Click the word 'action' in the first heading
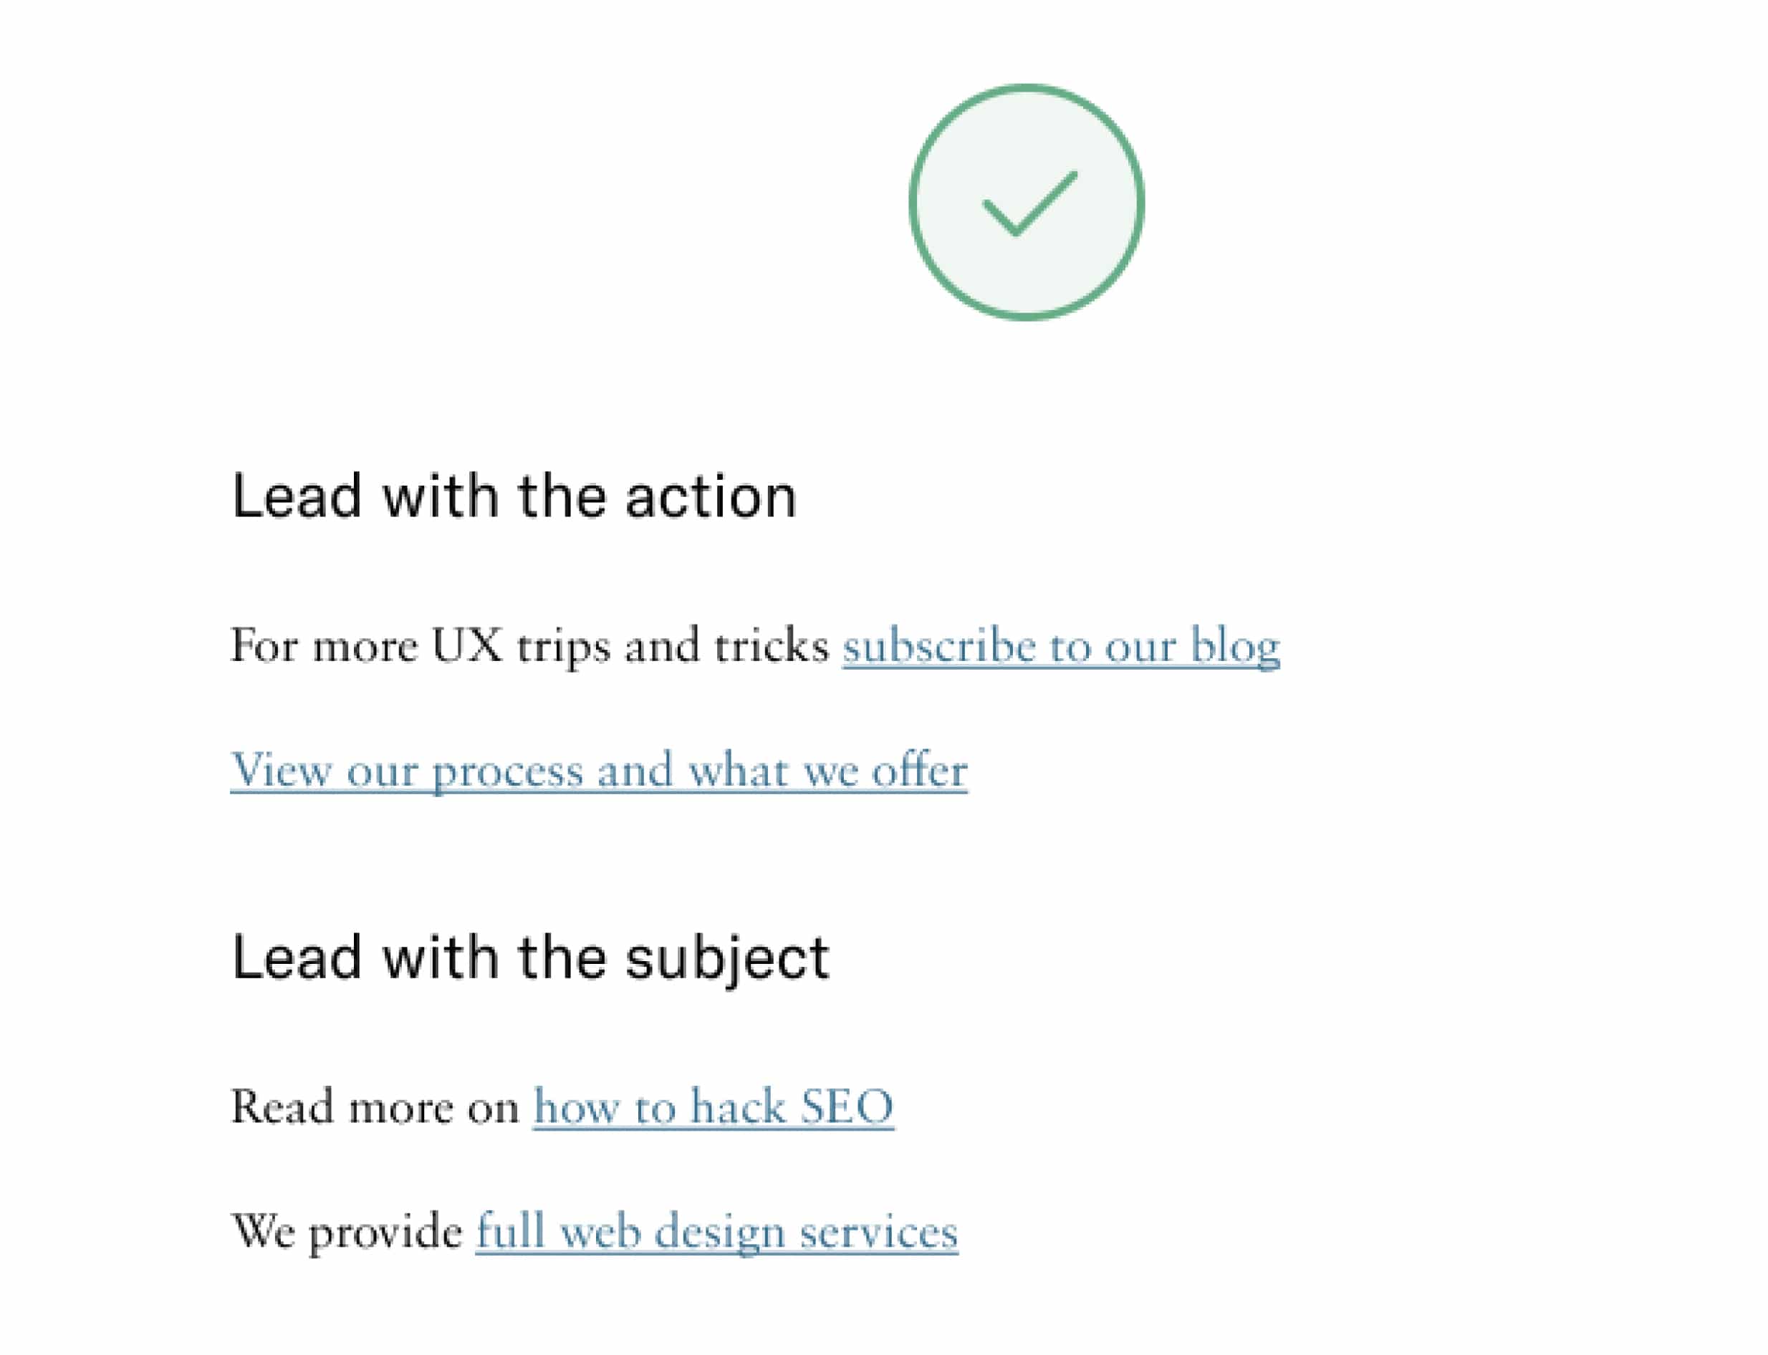This screenshot has height=1355, width=1768. coord(711,497)
